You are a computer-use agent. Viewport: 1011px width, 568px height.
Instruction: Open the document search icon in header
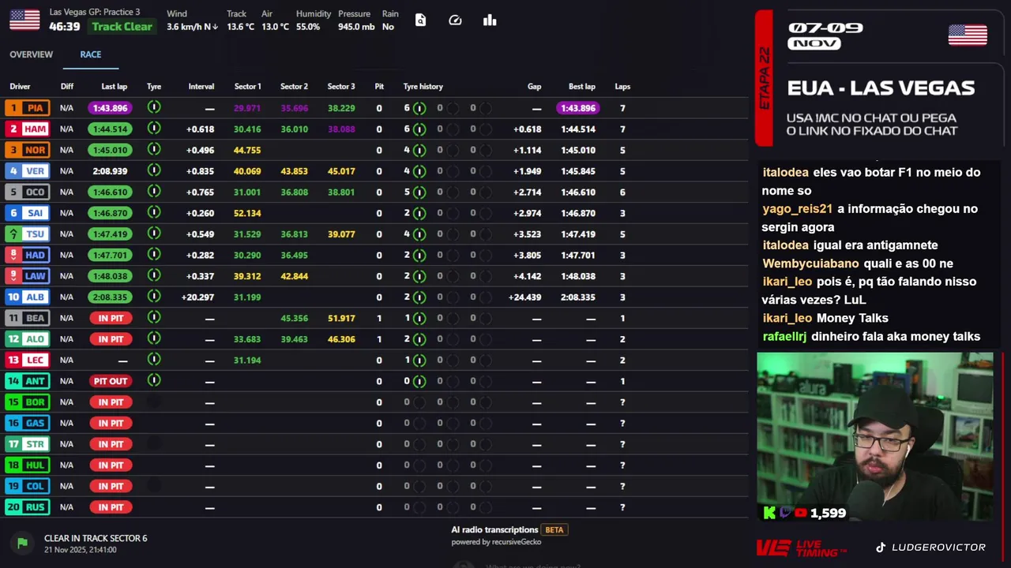[x=420, y=21]
